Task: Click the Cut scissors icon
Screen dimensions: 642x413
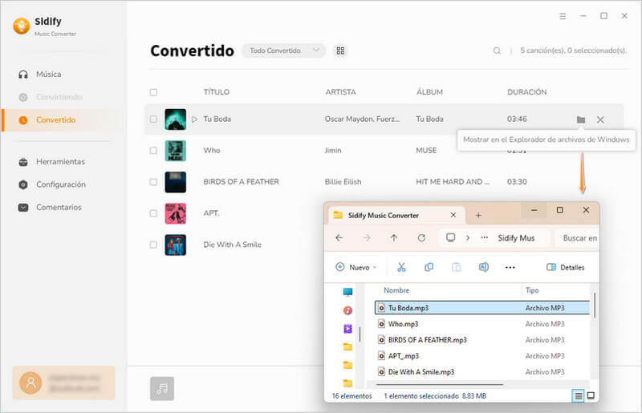Action: 401,267
